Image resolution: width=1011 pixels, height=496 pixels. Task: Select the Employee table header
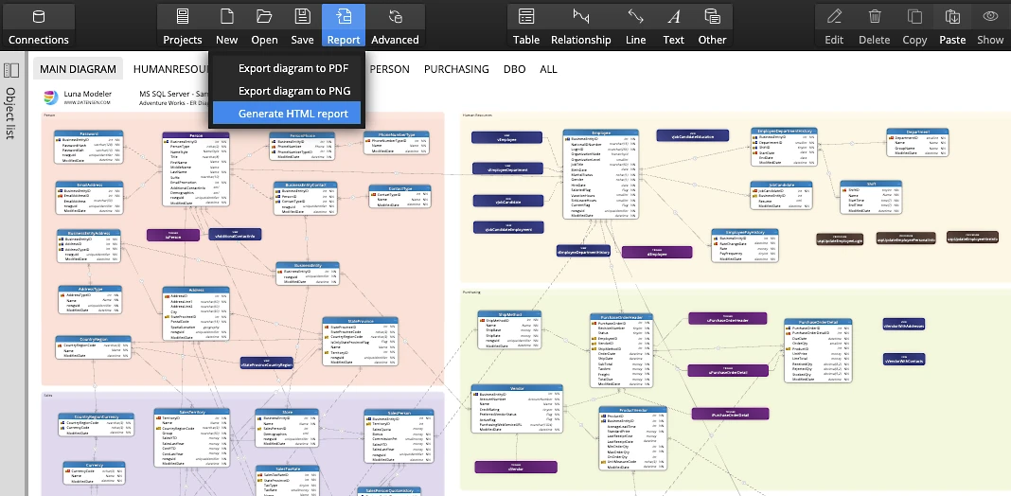[x=601, y=133]
